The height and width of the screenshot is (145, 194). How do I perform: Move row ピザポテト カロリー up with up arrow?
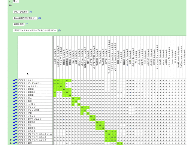click(14, 80)
